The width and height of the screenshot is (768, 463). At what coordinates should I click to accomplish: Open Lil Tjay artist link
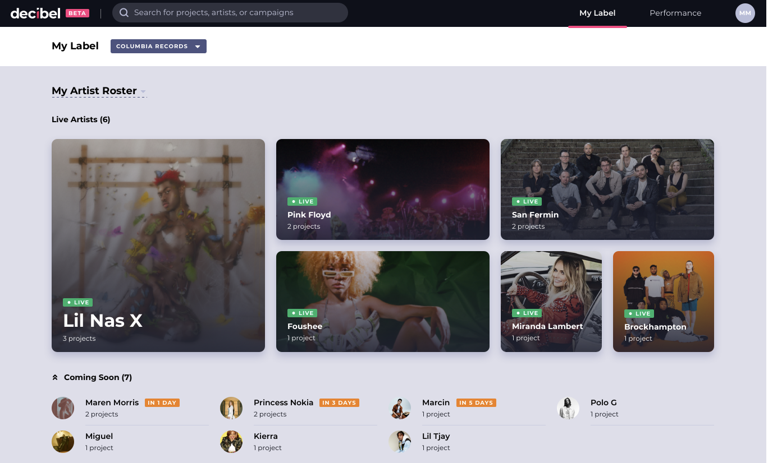tap(436, 436)
